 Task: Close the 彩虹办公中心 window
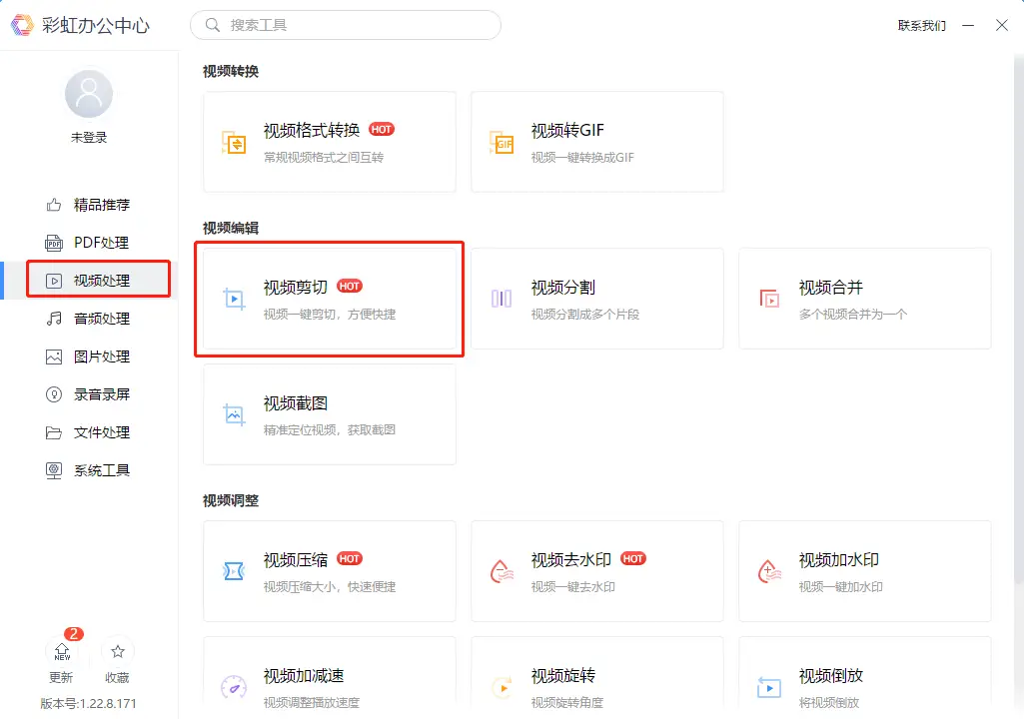pyautogui.click(x=1002, y=26)
